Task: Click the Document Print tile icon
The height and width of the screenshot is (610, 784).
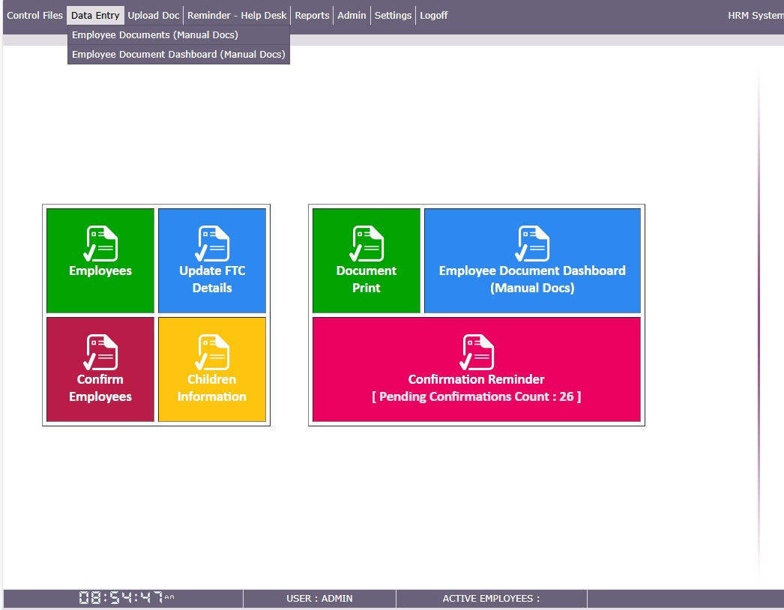Action: (x=367, y=244)
